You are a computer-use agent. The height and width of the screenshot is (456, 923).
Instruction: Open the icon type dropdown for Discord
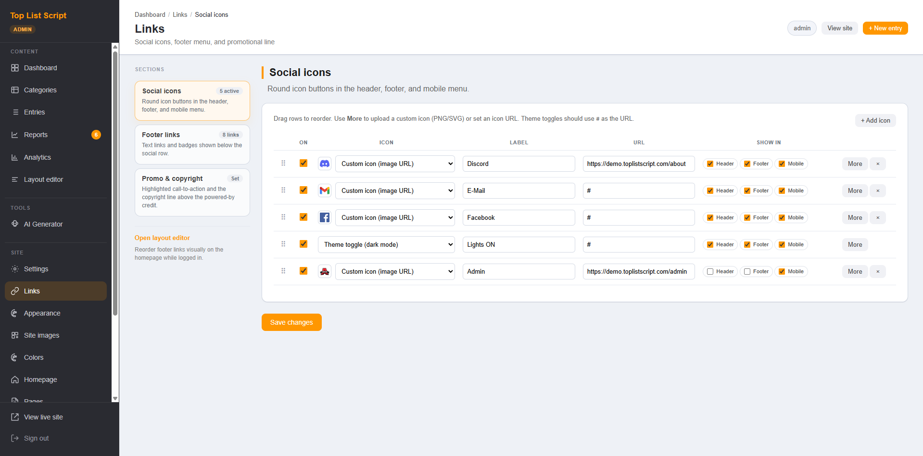[395, 164]
